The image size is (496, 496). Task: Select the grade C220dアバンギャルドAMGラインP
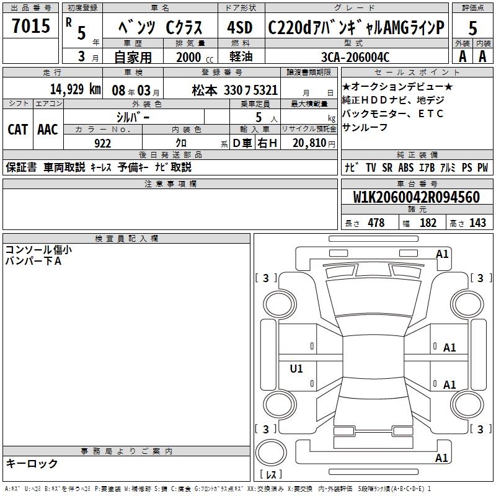(356, 27)
